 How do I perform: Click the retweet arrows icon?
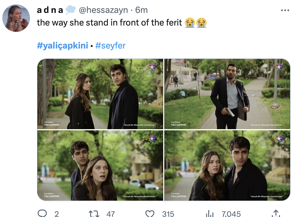(x=94, y=213)
